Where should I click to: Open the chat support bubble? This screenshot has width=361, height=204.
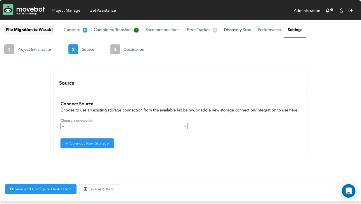coord(348,191)
